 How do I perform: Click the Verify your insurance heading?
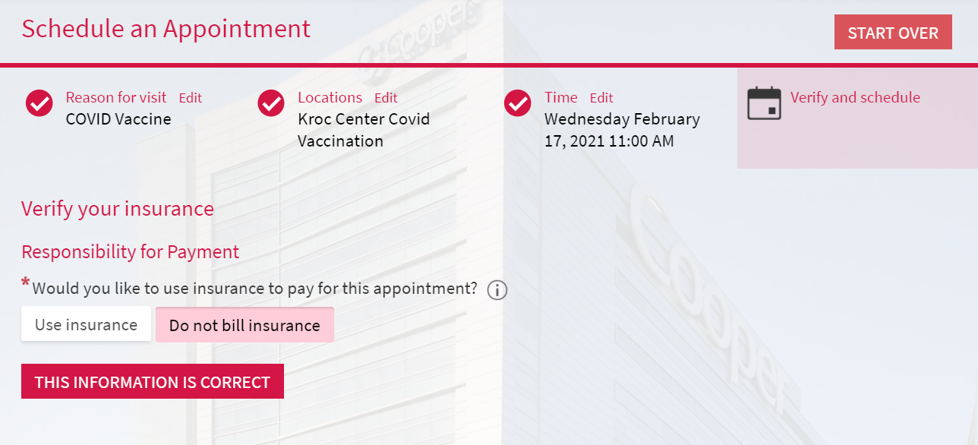pos(118,209)
